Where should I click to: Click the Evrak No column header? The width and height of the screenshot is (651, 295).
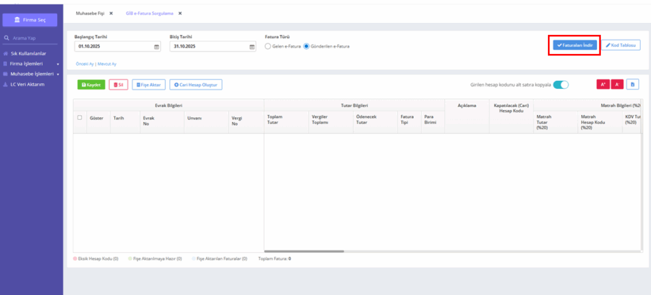[161, 122]
